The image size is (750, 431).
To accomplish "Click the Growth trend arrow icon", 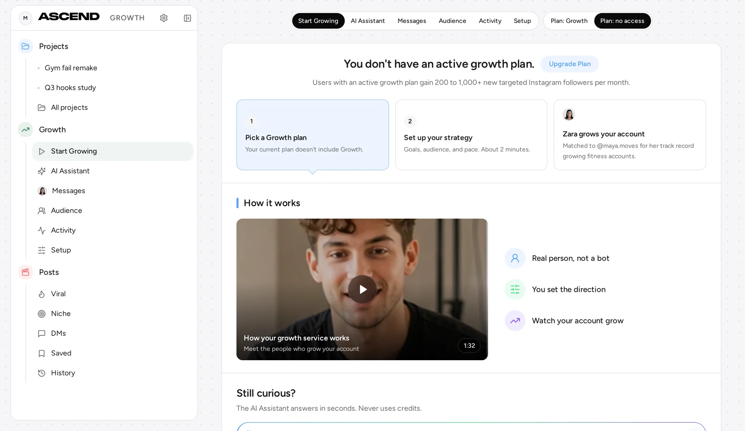I will click(25, 130).
